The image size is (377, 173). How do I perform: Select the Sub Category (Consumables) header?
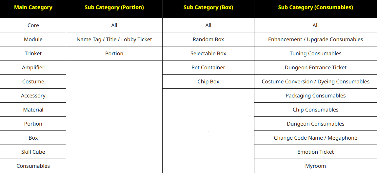(x=315, y=8)
